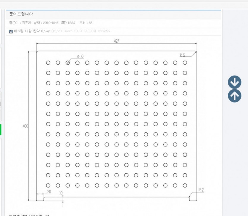Click the post title 문의드립니다
Viewport: 248px width, 216px height.
21,14
